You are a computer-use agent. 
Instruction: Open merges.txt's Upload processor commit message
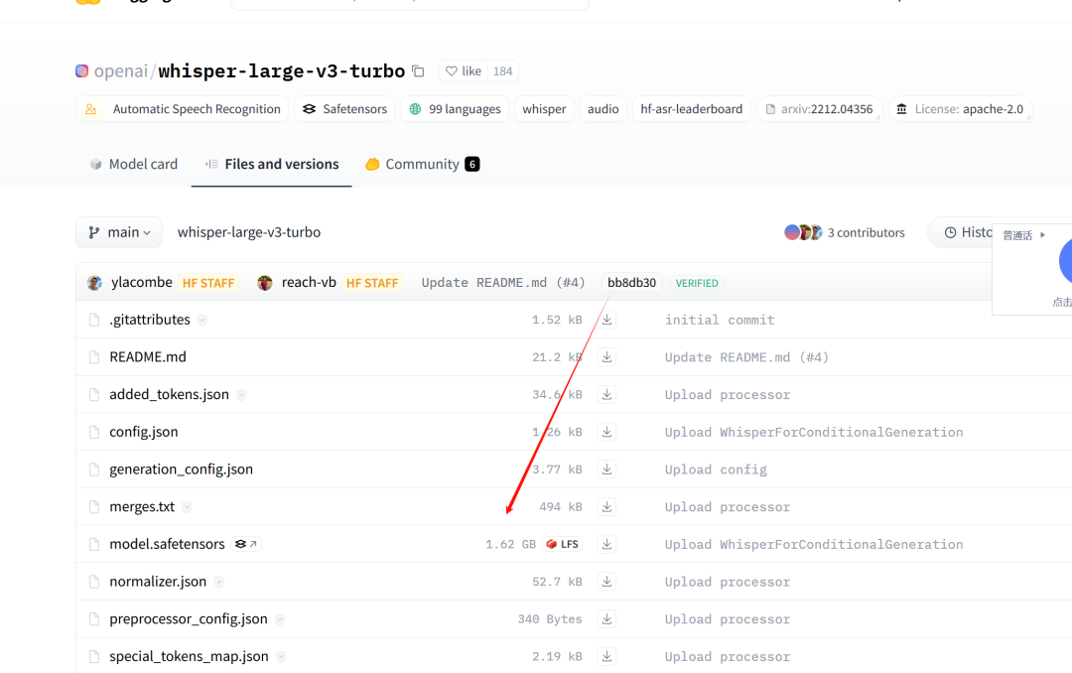[x=728, y=507]
